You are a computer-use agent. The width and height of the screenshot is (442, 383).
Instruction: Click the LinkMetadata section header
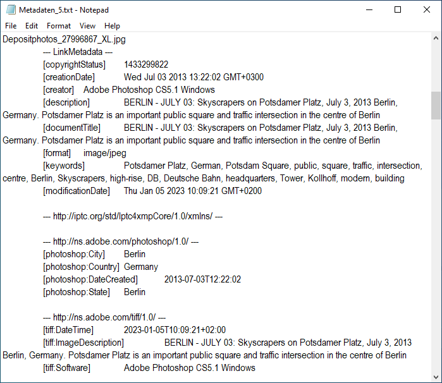[x=78, y=52]
